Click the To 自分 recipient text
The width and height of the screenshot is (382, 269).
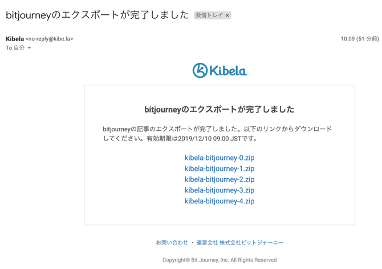15,48
